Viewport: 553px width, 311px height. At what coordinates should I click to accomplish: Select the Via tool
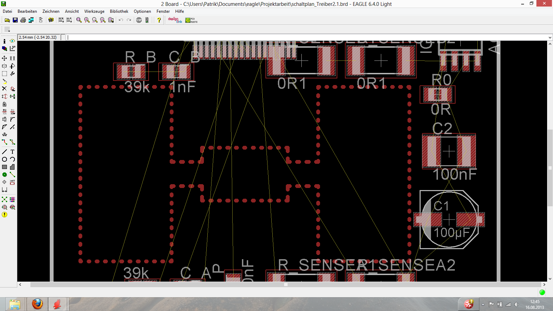click(4, 175)
